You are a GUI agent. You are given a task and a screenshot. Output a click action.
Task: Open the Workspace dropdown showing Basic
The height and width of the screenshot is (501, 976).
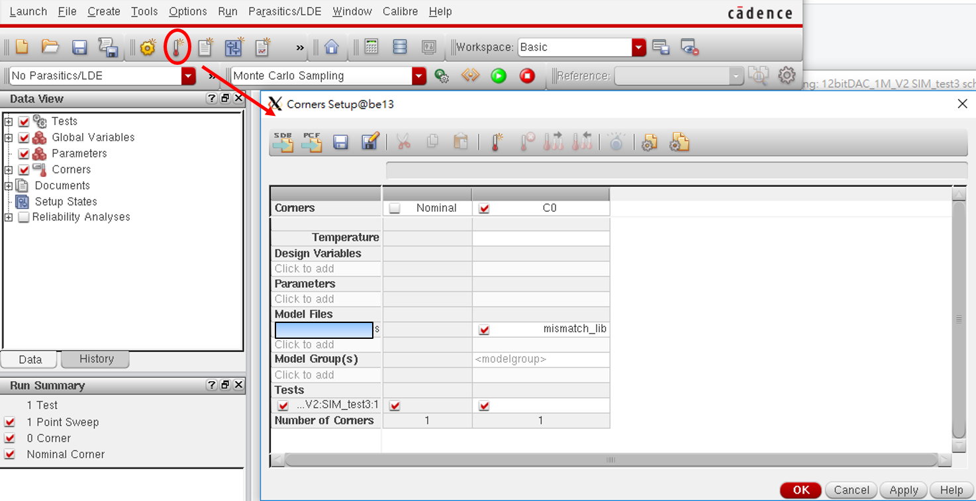pyautogui.click(x=639, y=47)
